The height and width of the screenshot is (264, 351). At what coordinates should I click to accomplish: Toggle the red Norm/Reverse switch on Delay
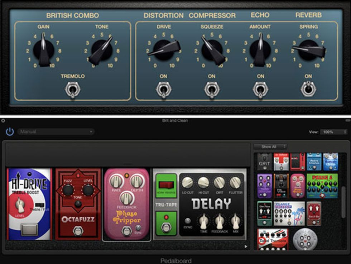(x=166, y=185)
